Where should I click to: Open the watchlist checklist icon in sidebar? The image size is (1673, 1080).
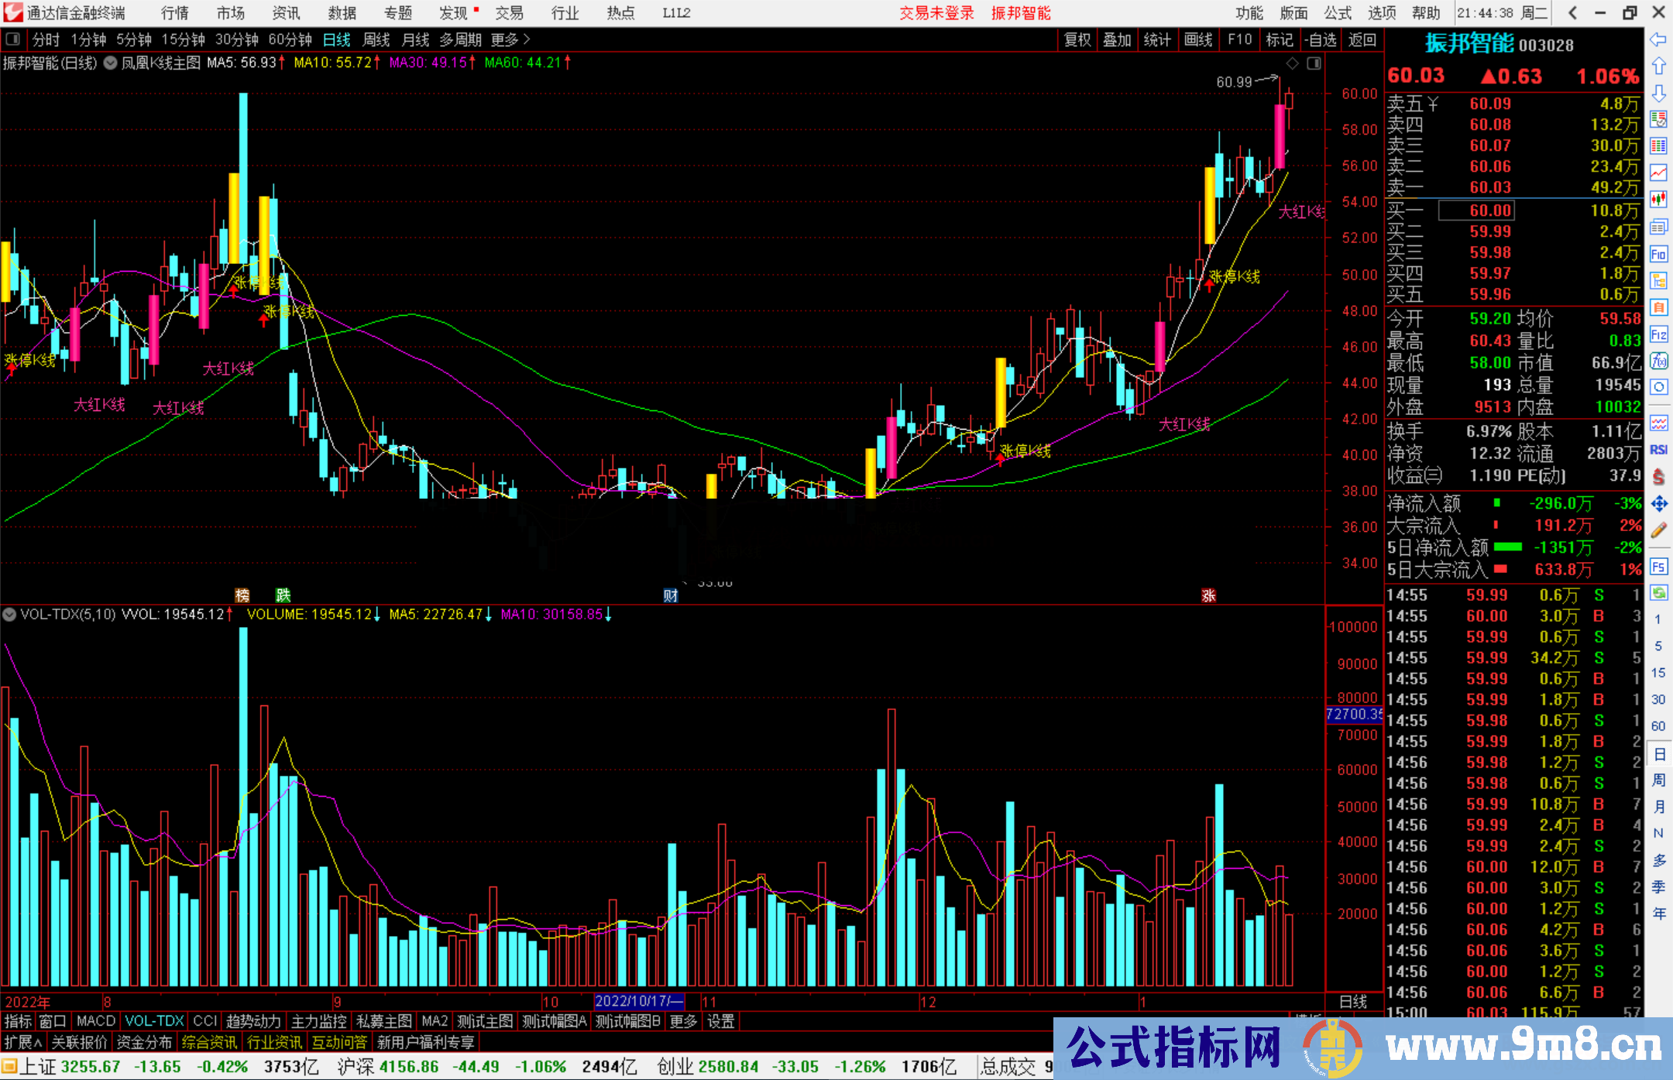1658,119
